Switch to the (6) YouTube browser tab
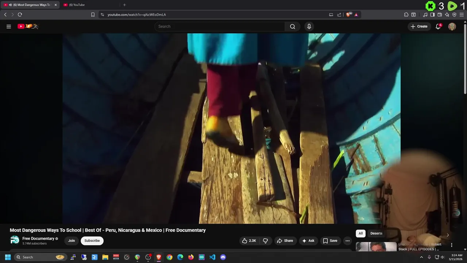The width and height of the screenshot is (467, 263). tap(89, 5)
